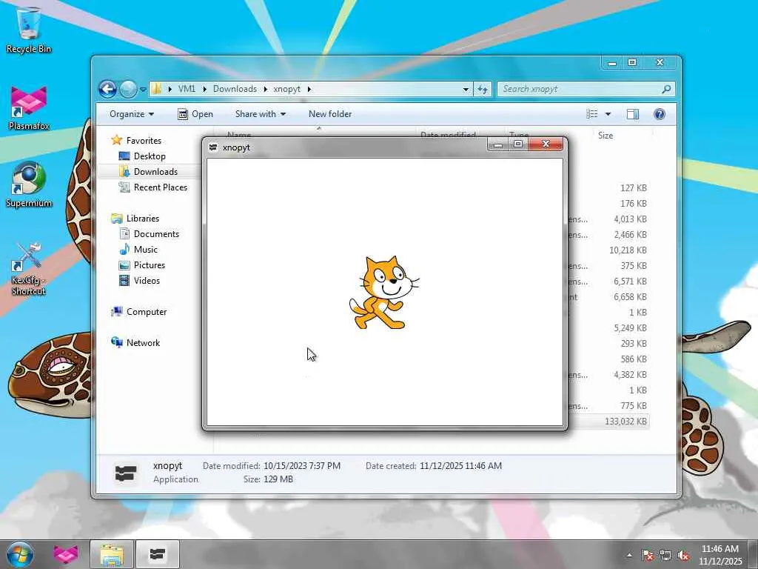Image resolution: width=758 pixels, height=569 pixels.
Task: Open the address bar history dropdown
Action: click(466, 90)
